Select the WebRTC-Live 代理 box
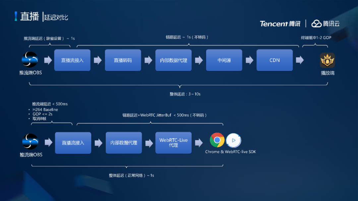Screen dimensions: 358x201 coord(173,143)
